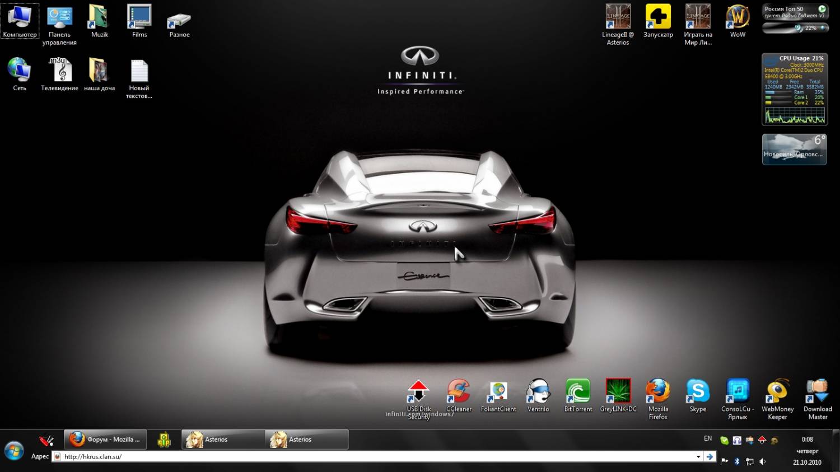
Task: Select the GreyLINK-DC desktop icon
Action: point(618,392)
